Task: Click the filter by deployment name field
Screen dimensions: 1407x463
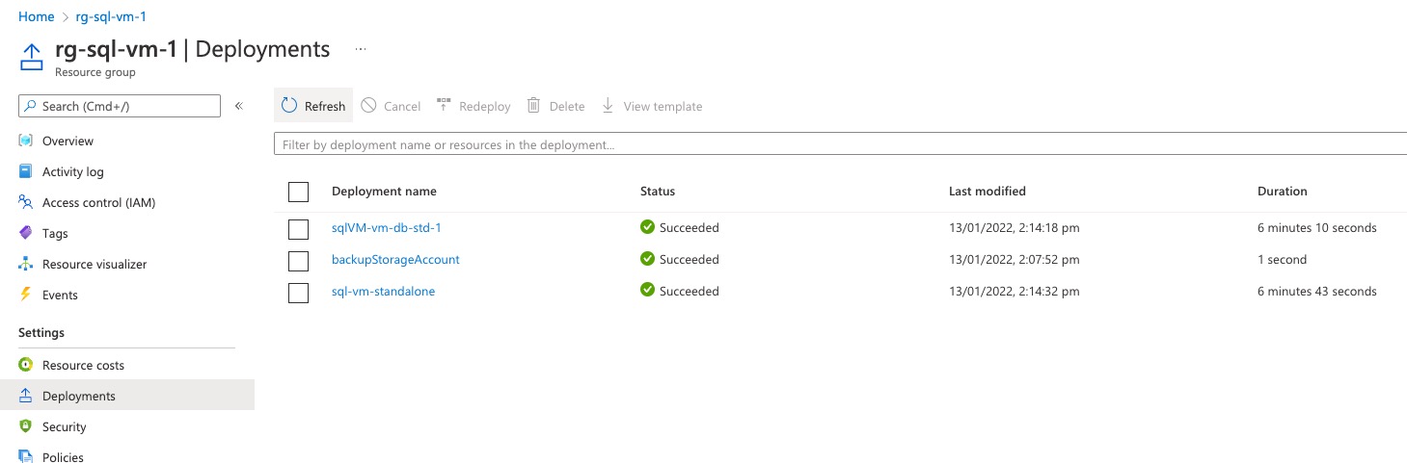Action: (840, 144)
